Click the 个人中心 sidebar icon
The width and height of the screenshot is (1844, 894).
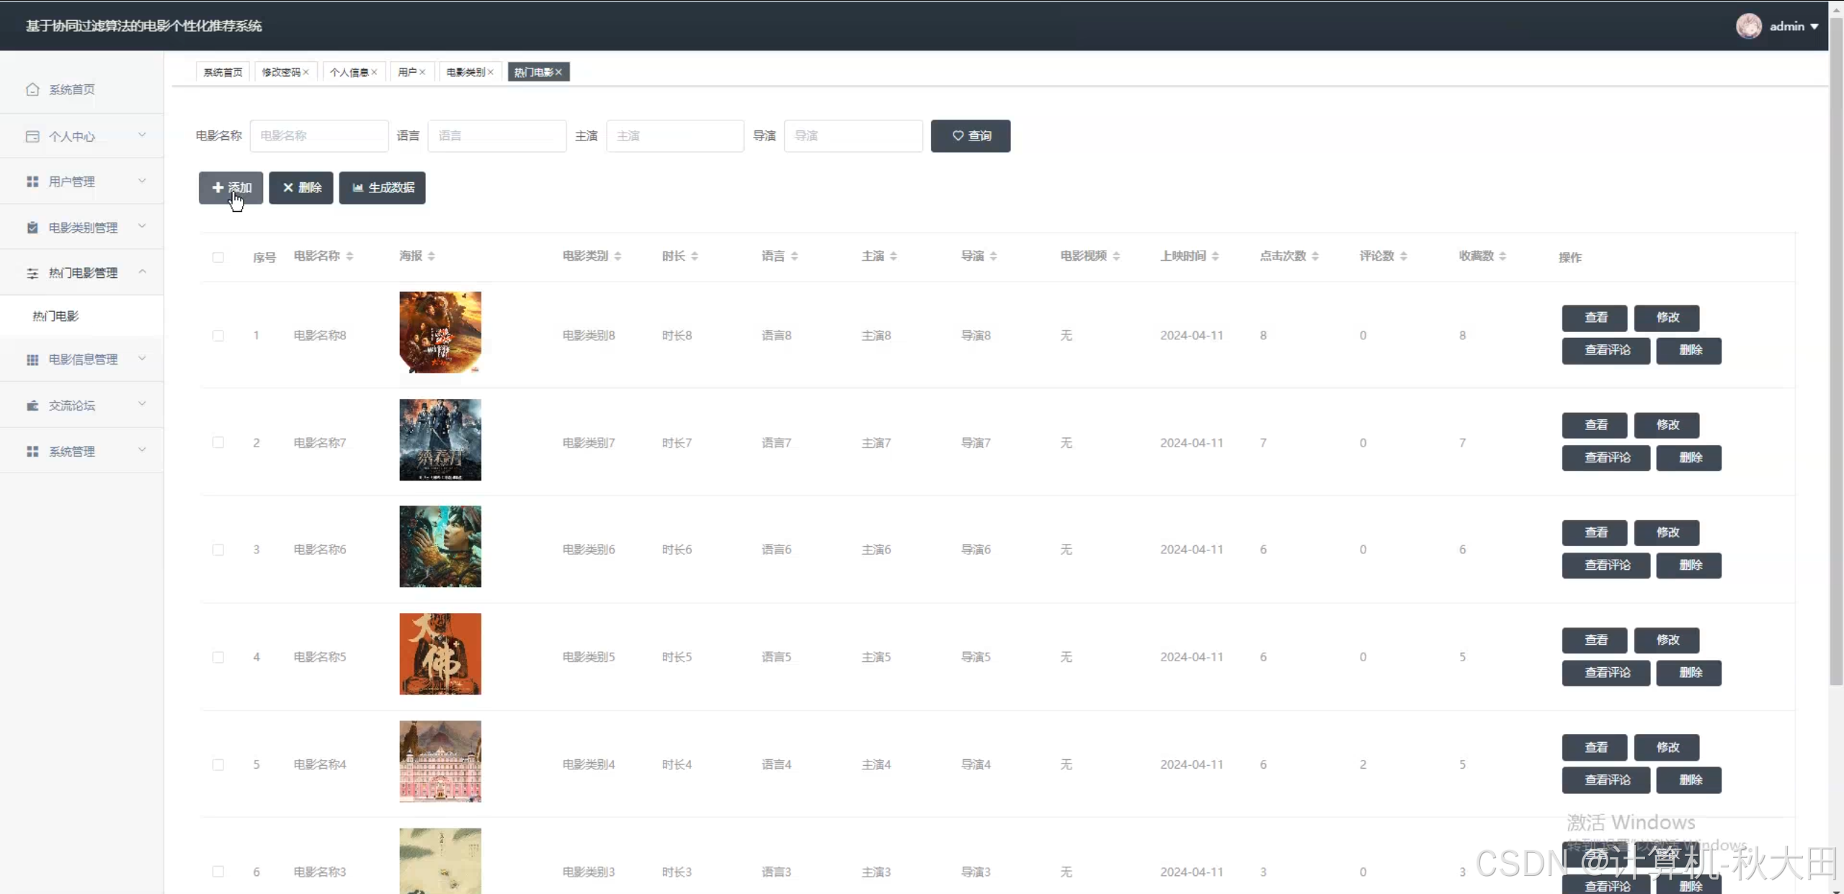32,136
